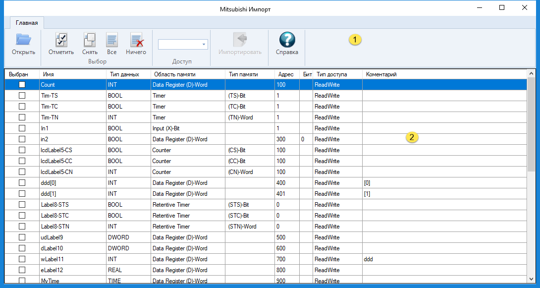Switch to the Главная tab
The image size is (540, 288).
click(x=27, y=23)
